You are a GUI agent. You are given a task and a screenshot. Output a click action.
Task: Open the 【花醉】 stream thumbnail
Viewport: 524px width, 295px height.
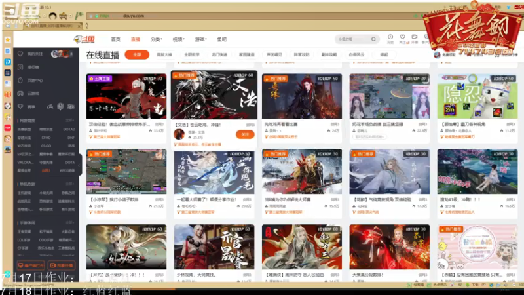click(389, 172)
